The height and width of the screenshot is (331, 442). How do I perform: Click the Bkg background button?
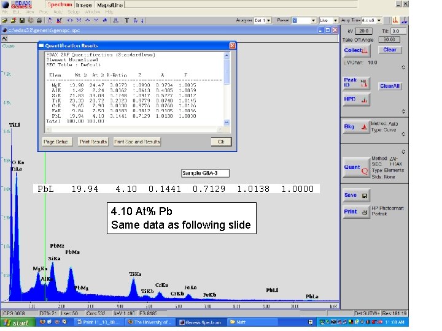click(x=356, y=127)
